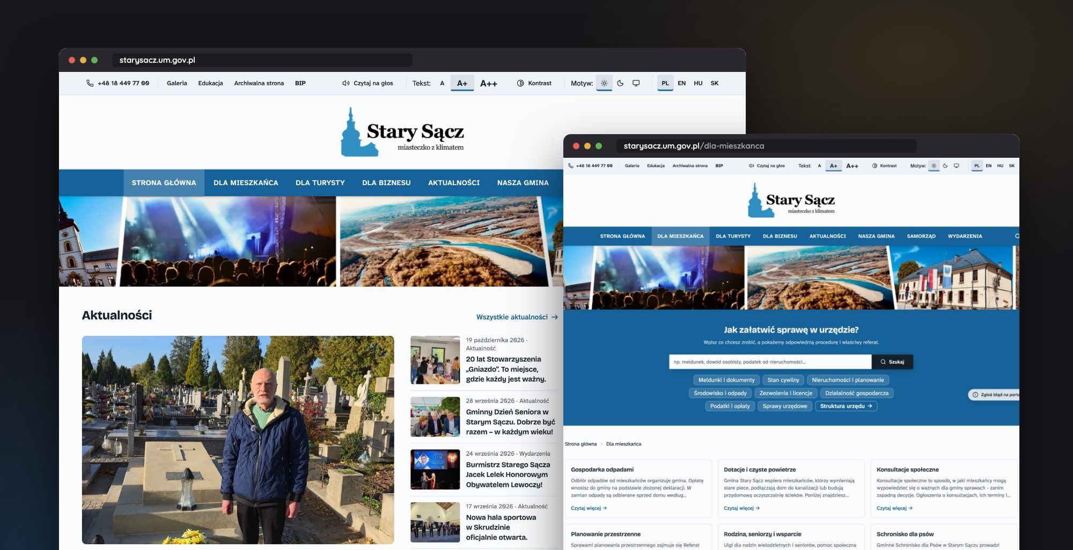Open 'Gminny Dzień Seniora' news headline
1073x550 pixels.
point(510,422)
